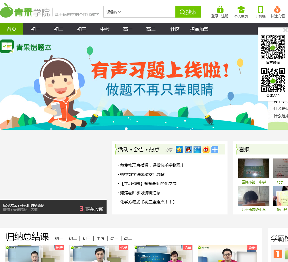
Task: Click the 青果APP QR code
Action: [x=273, y=80]
